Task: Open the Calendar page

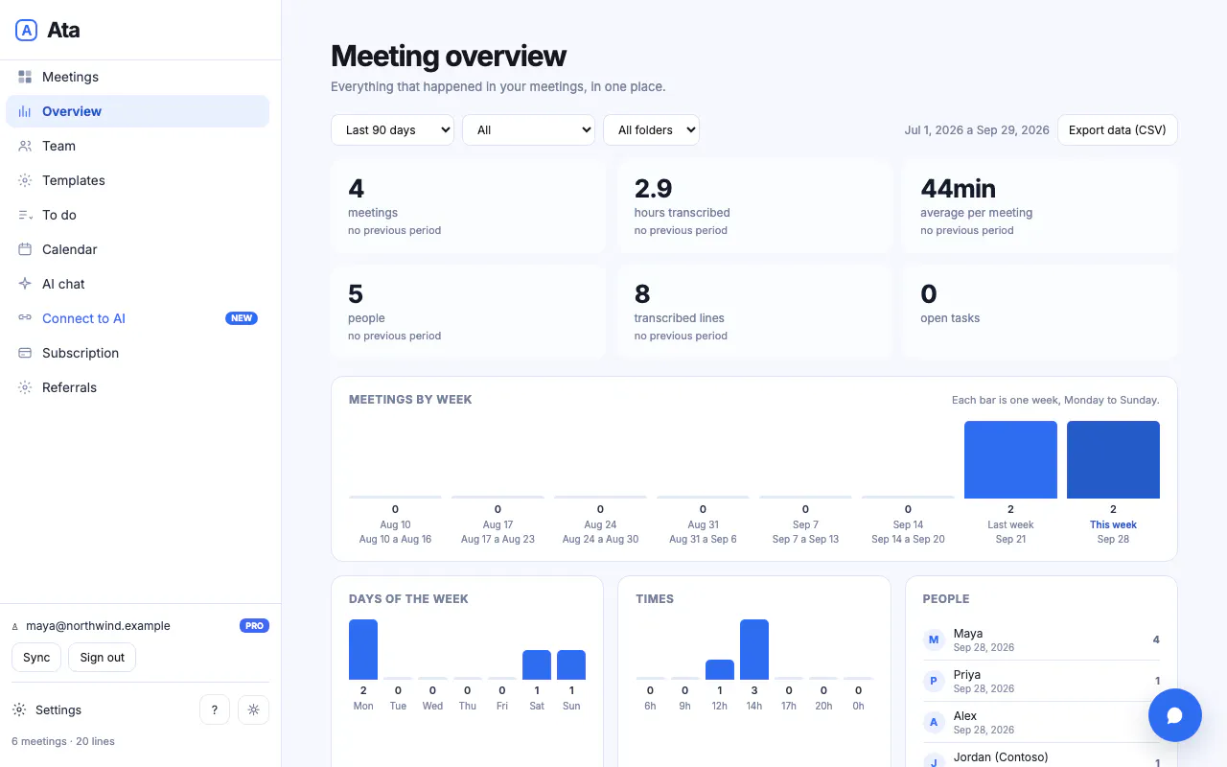Action: [138, 249]
